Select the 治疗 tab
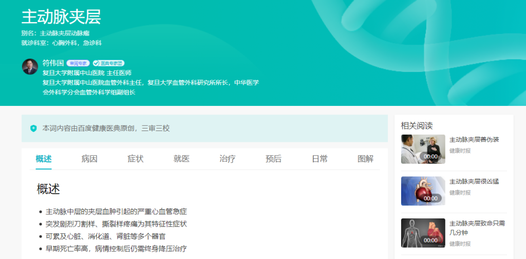This screenshot has height=259, width=526. [x=228, y=159]
